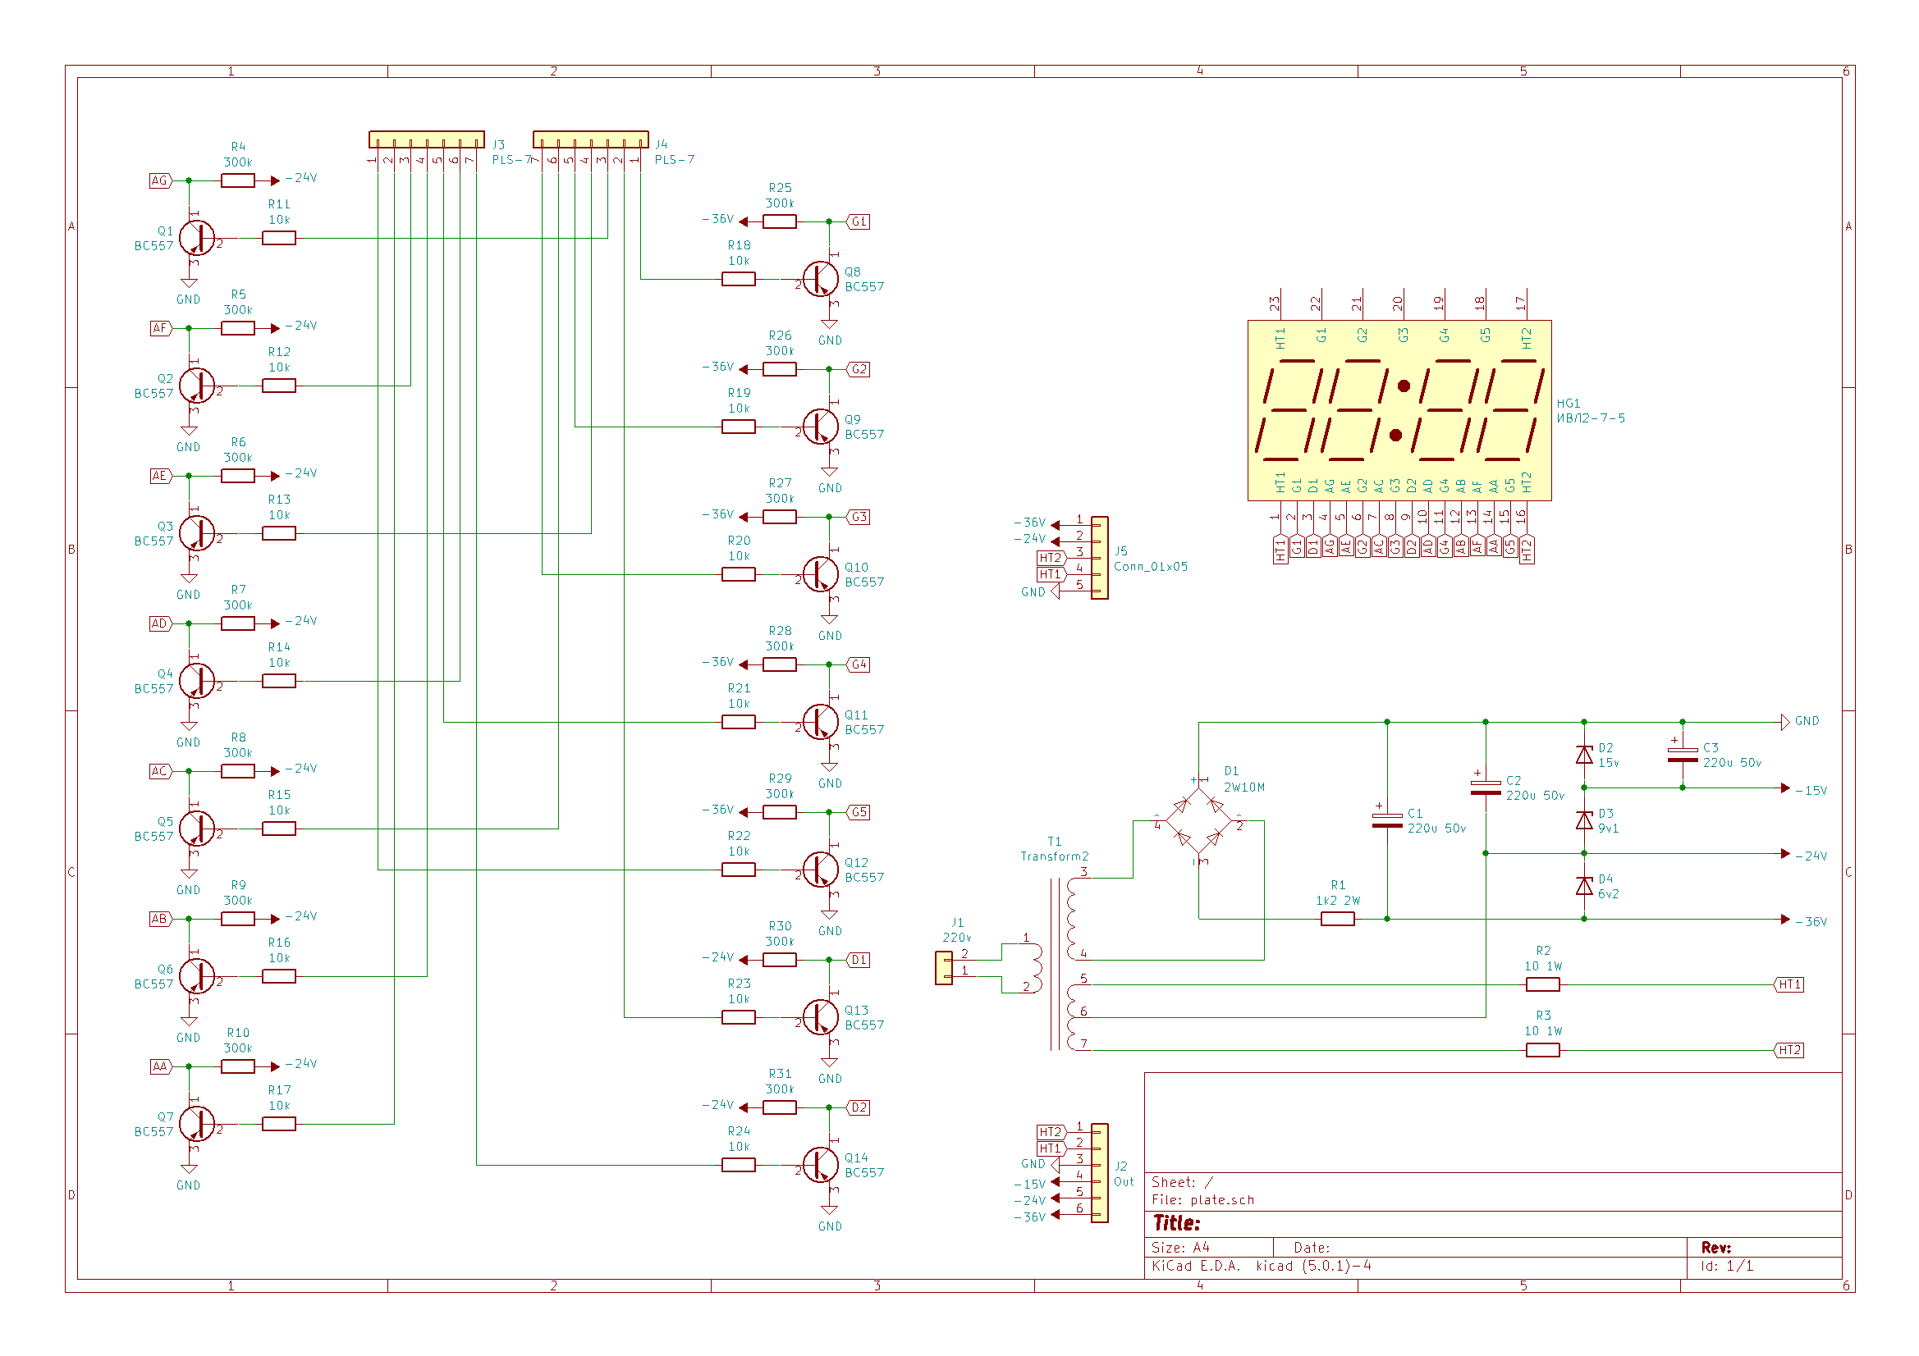Image resolution: width=1919 pixels, height=1356 pixels.
Task: Click resistor R7 300k symbol
Action: 238,624
